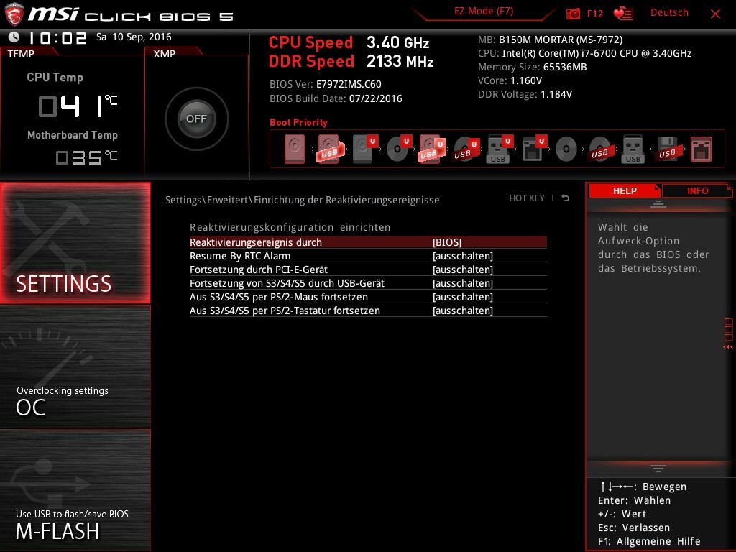Click the 10:02 system time display
This screenshot has height=552, width=736.
(57, 37)
